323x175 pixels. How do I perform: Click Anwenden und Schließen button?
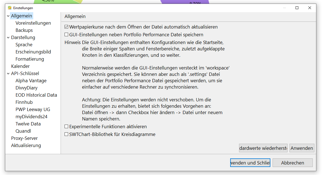click(x=250, y=163)
